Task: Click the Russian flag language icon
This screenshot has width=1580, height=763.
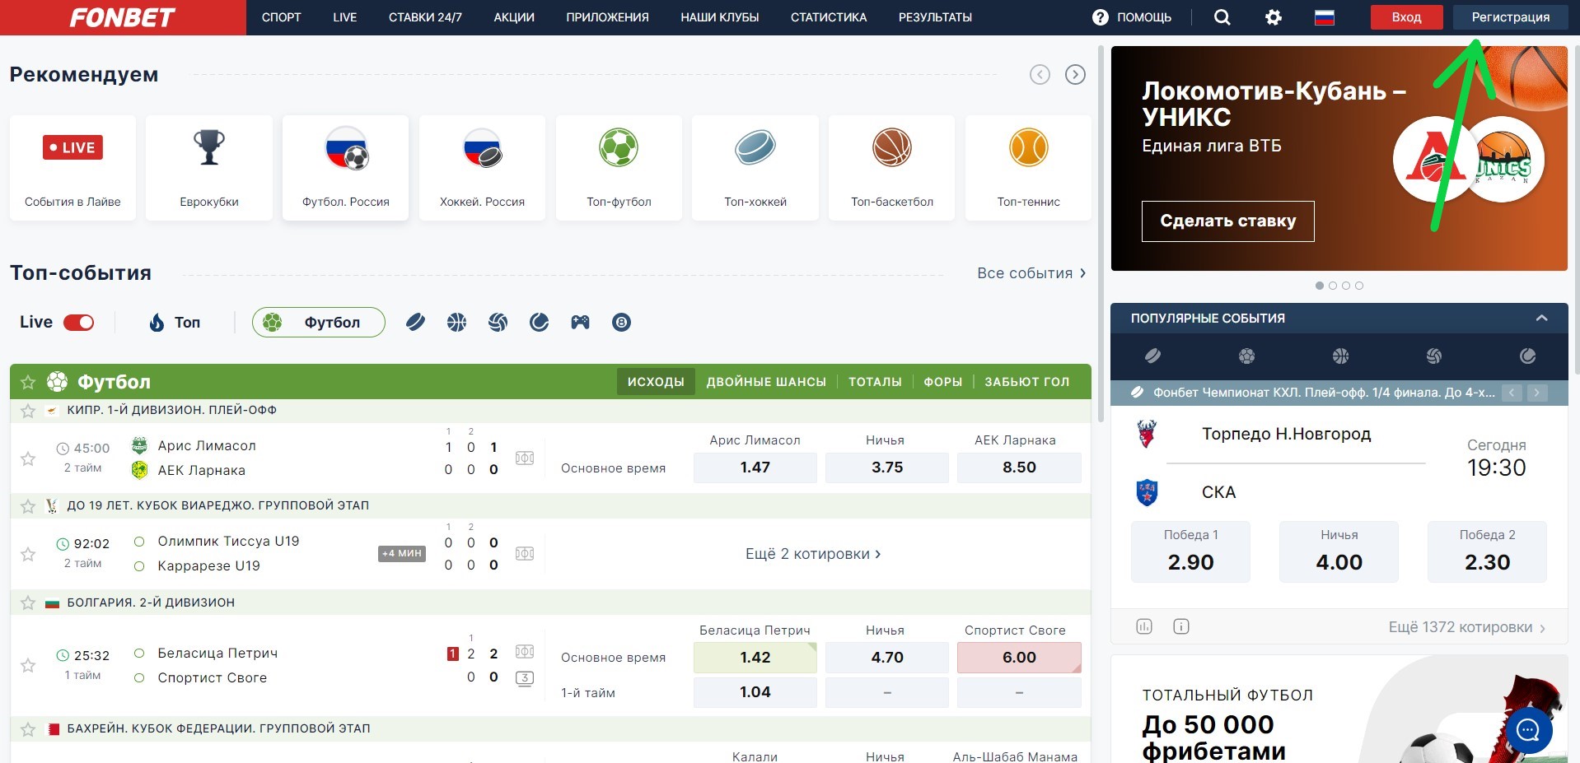Action: pyautogui.click(x=1325, y=17)
